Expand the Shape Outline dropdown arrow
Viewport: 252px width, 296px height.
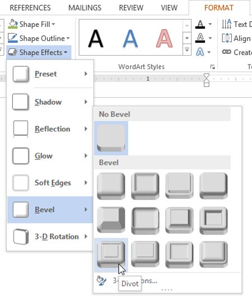(68, 38)
